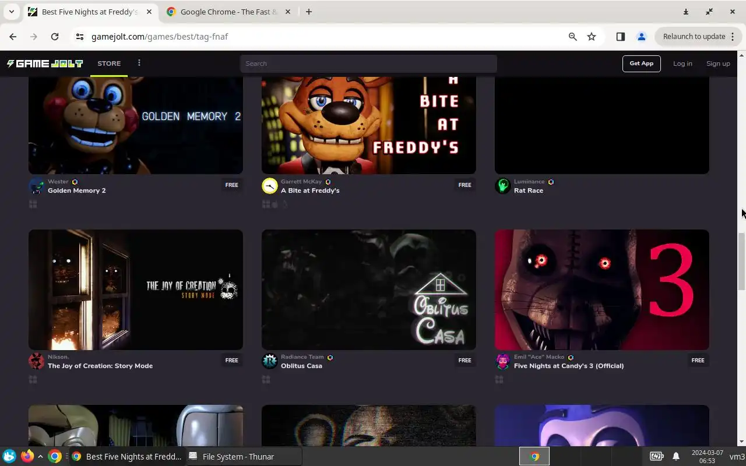Viewport: 746px width, 466px height.
Task: Open the STORE tab
Action: 109,63
